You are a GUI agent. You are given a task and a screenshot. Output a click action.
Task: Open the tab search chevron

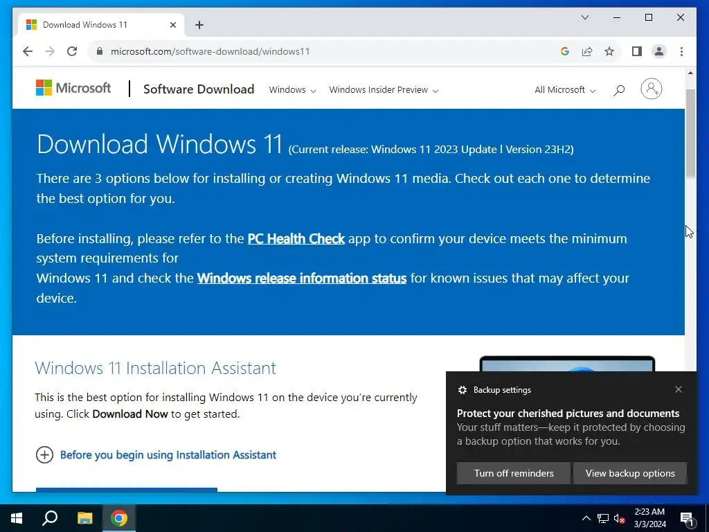click(x=584, y=17)
